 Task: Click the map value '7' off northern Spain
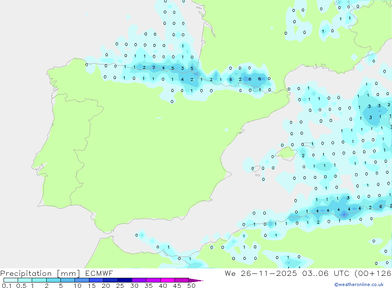tap(154, 68)
